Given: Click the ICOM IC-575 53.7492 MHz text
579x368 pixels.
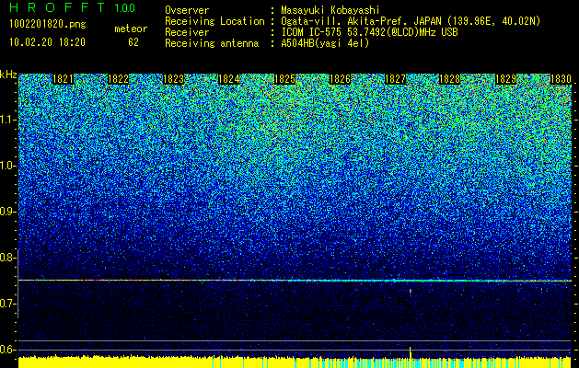Looking at the screenshot, I should pos(369,32).
